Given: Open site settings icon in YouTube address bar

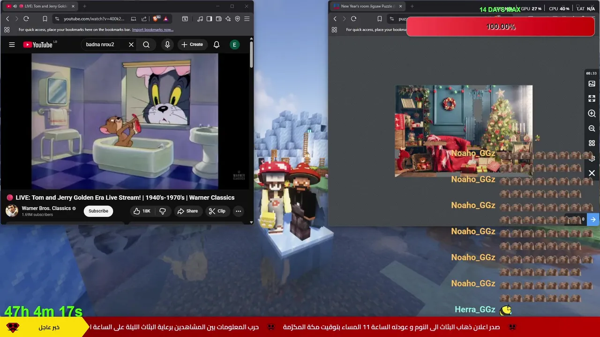Looking at the screenshot, I should click(x=57, y=19).
